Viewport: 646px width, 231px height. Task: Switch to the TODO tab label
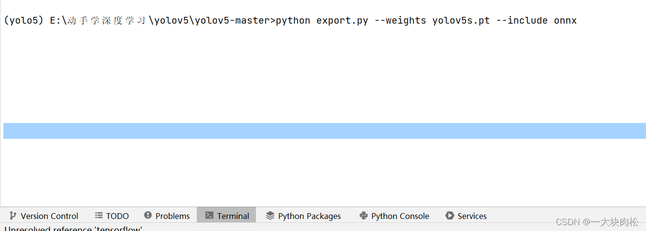pyautogui.click(x=117, y=216)
